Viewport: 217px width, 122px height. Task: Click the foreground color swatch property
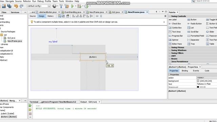pos(198,87)
